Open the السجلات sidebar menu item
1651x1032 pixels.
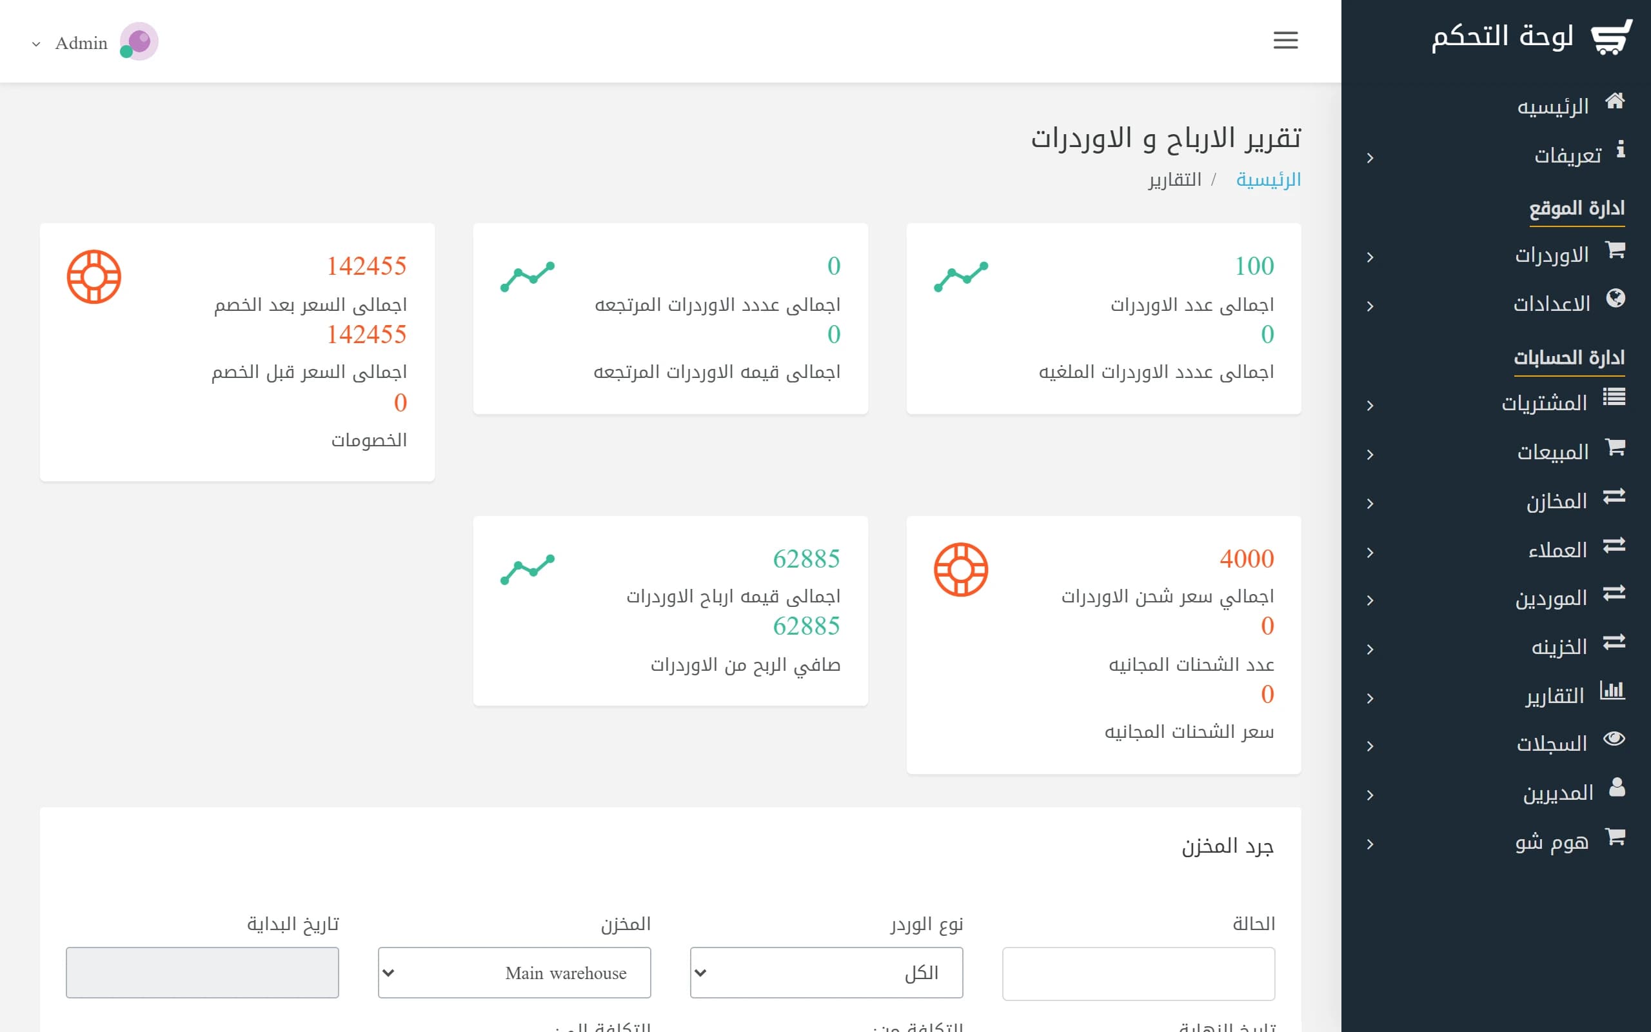[x=1496, y=743]
